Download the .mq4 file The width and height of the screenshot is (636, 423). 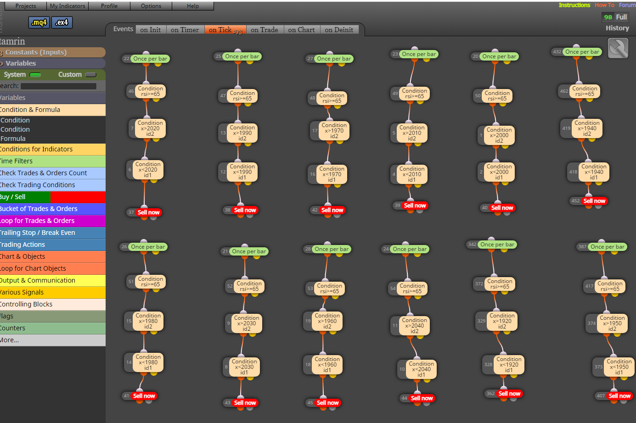[x=39, y=22]
